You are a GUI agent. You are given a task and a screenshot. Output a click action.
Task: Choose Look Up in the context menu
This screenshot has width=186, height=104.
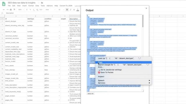[124, 58]
